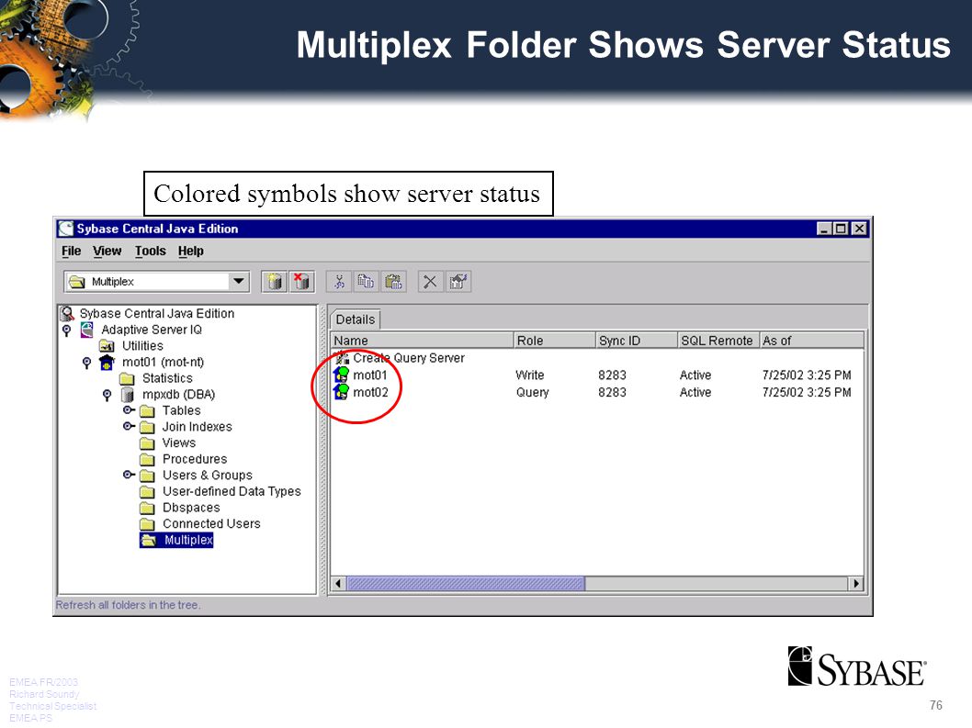This screenshot has height=728, width=972.
Task: Open the Help menu
Action: point(191,251)
